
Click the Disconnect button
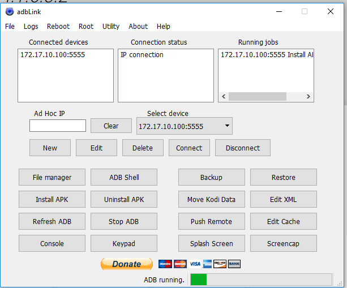(x=243, y=148)
